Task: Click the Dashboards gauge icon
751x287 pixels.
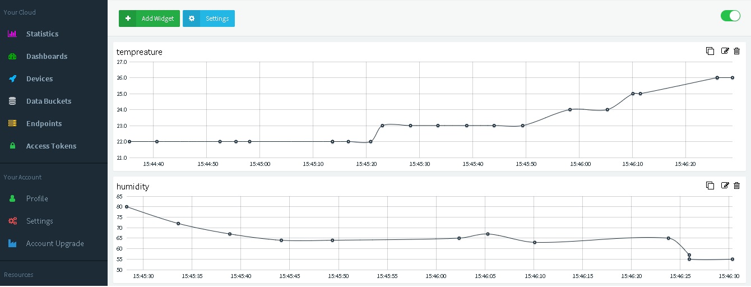Action: click(12, 56)
